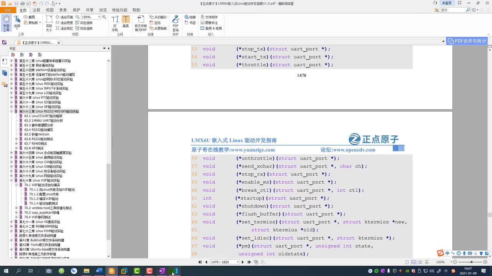Viewport: 492px width, 276px height.
Task: Expand 第六十四章 Linux 多点电容触摸屏实验 node
Action: coord(11,153)
